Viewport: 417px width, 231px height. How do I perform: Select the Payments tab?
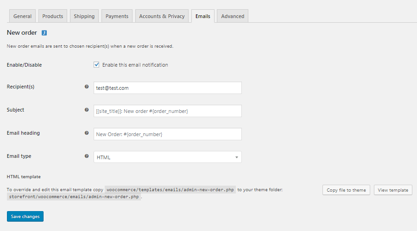tap(117, 16)
